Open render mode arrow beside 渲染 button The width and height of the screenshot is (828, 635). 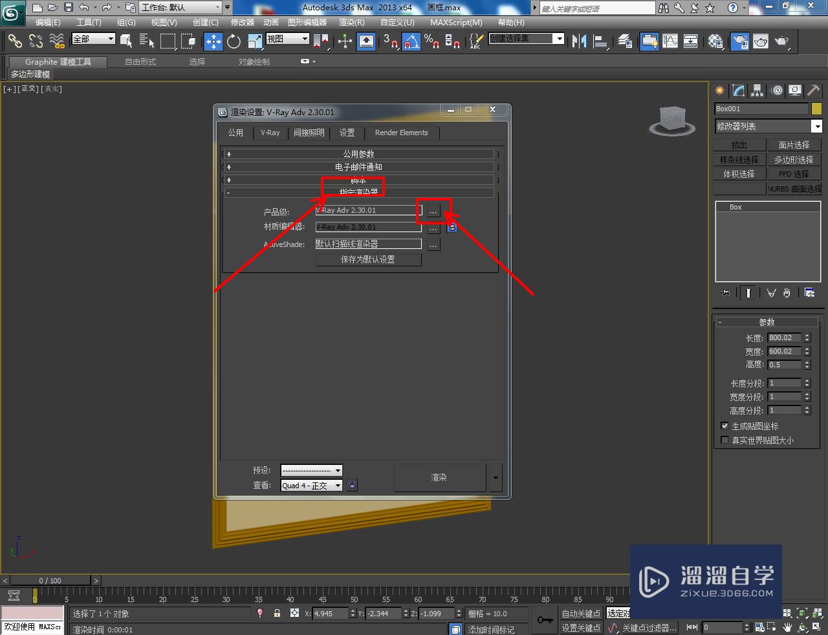496,478
